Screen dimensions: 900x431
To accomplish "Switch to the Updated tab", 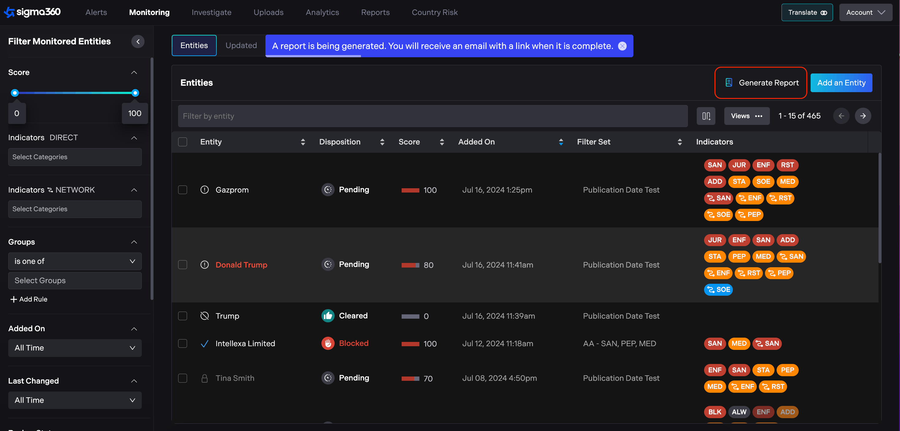I will coord(241,45).
